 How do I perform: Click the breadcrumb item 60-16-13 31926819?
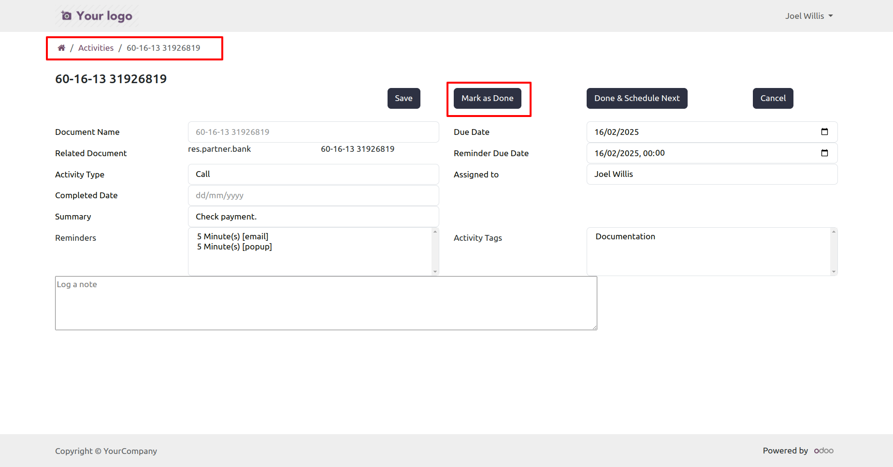[x=163, y=48]
